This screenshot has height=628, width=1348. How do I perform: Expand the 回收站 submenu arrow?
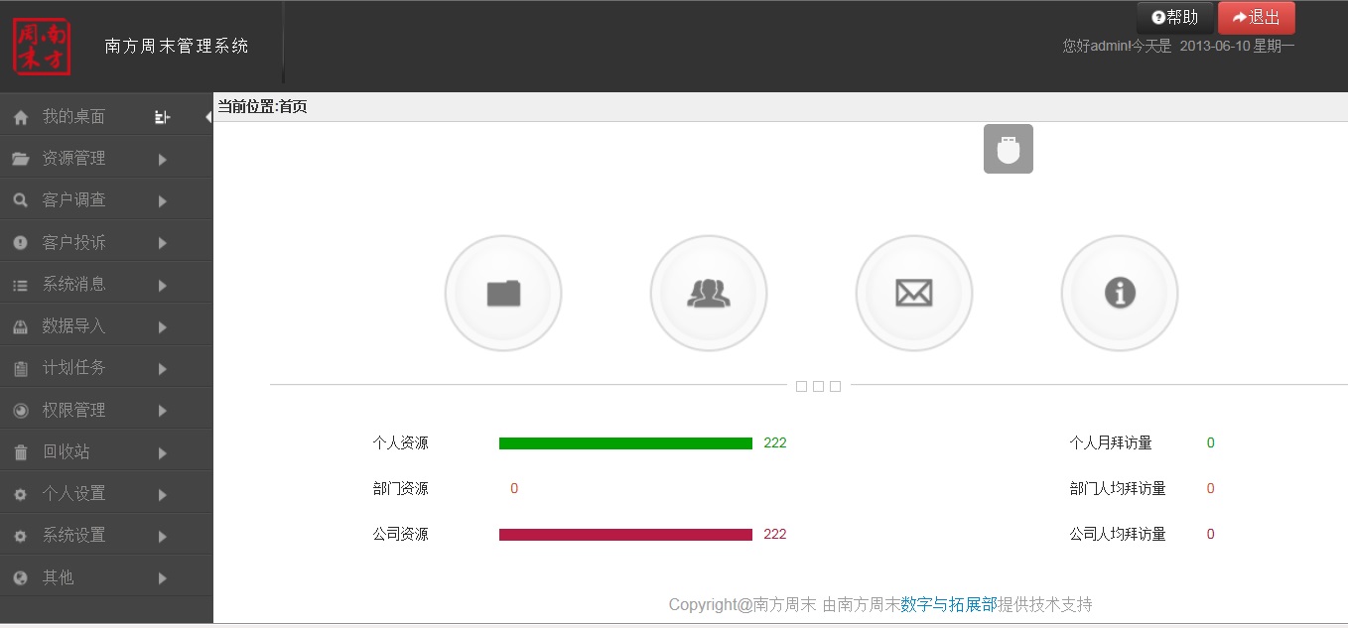click(x=163, y=452)
